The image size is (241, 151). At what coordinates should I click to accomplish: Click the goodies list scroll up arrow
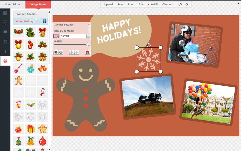click(x=49, y=12)
